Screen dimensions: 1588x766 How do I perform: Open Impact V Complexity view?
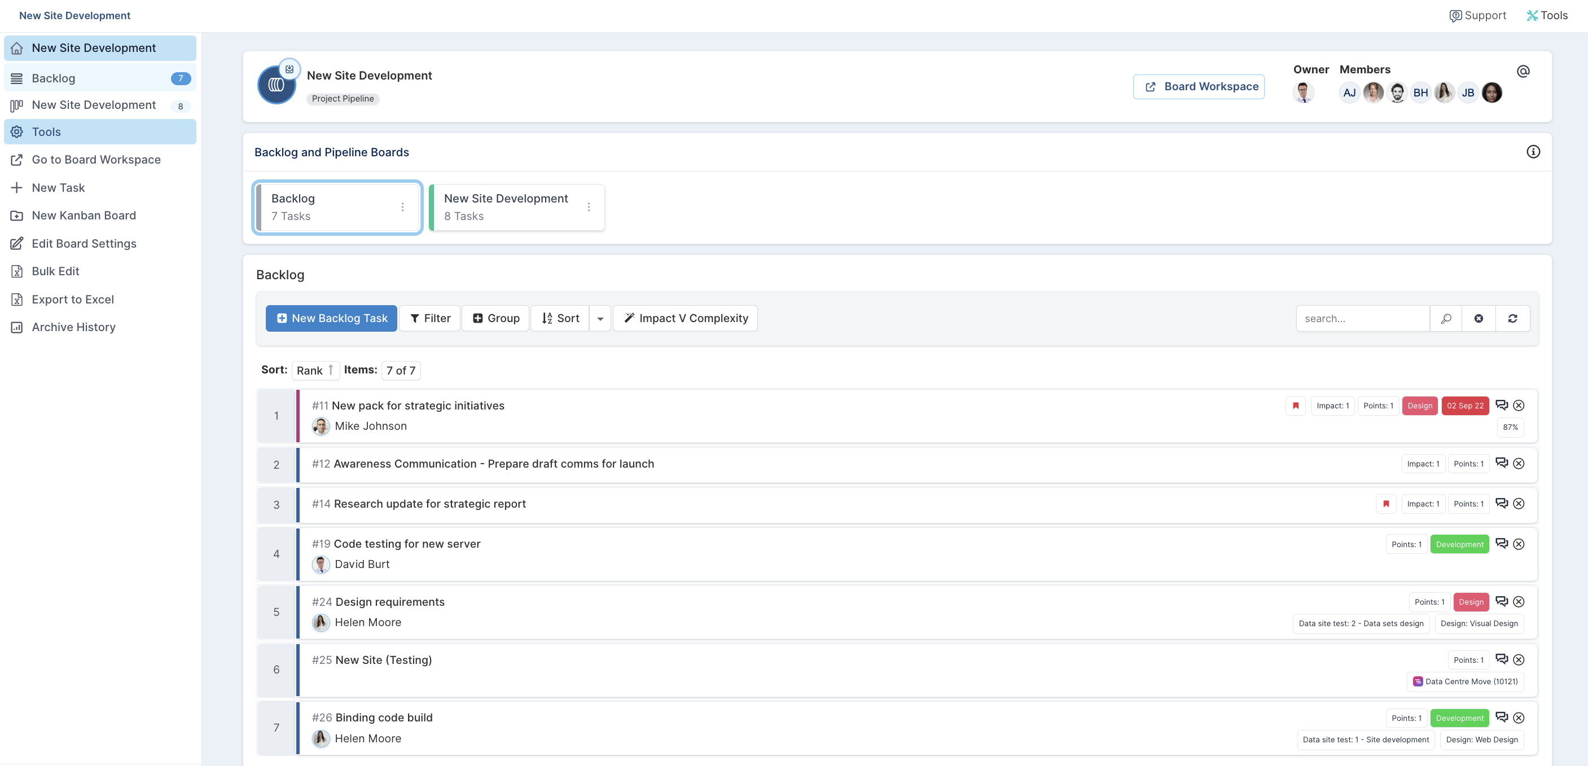point(685,319)
